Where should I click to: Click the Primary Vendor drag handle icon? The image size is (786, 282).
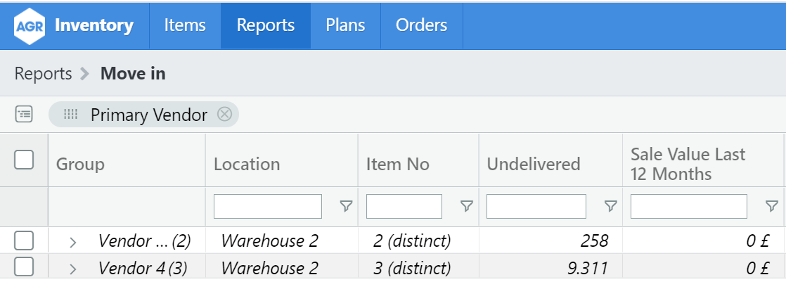70,115
